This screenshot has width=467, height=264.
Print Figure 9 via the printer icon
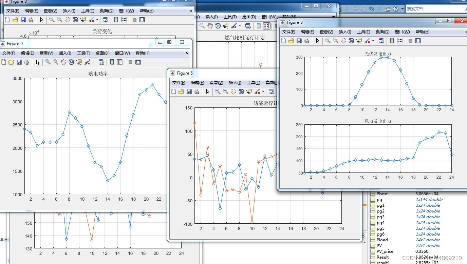pos(27,62)
